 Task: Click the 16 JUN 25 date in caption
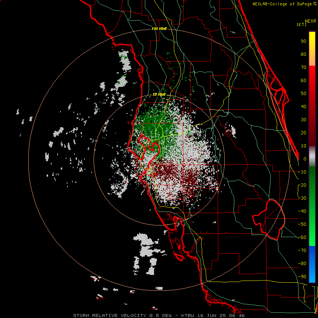point(213,316)
